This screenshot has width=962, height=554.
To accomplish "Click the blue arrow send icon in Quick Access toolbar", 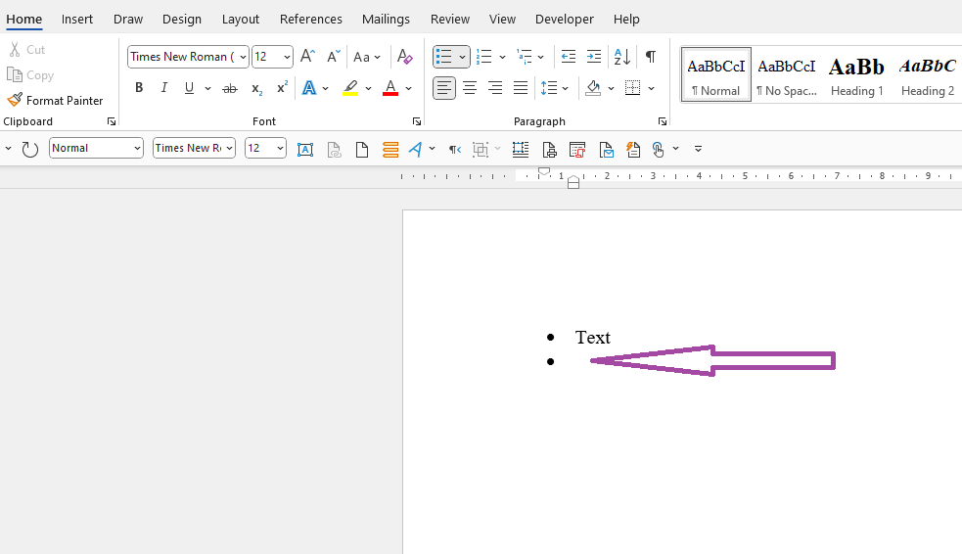I will (415, 149).
